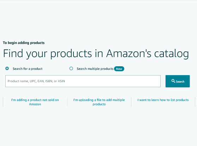Open "I'm adding a product not sold on Amazon"
The height and width of the screenshot is (146, 197).
[35, 102]
